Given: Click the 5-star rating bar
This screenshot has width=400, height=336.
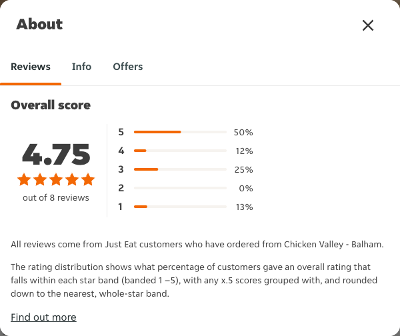Looking at the screenshot, I should pyautogui.click(x=180, y=132).
